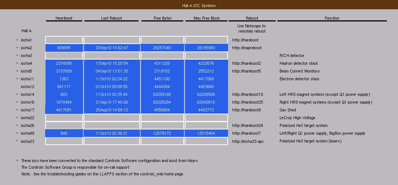Open the http://hareboot25 link
Viewport: 398px width, 185px height.
[x=247, y=102]
